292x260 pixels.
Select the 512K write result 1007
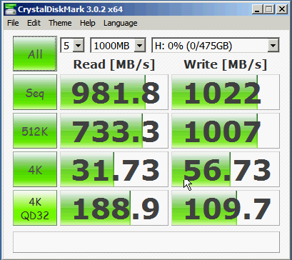tap(226, 131)
